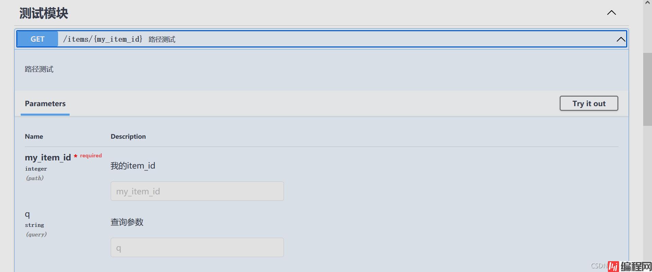Click the red 编程网 logo icon
The image size is (652, 272).
[x=613, y=267]
